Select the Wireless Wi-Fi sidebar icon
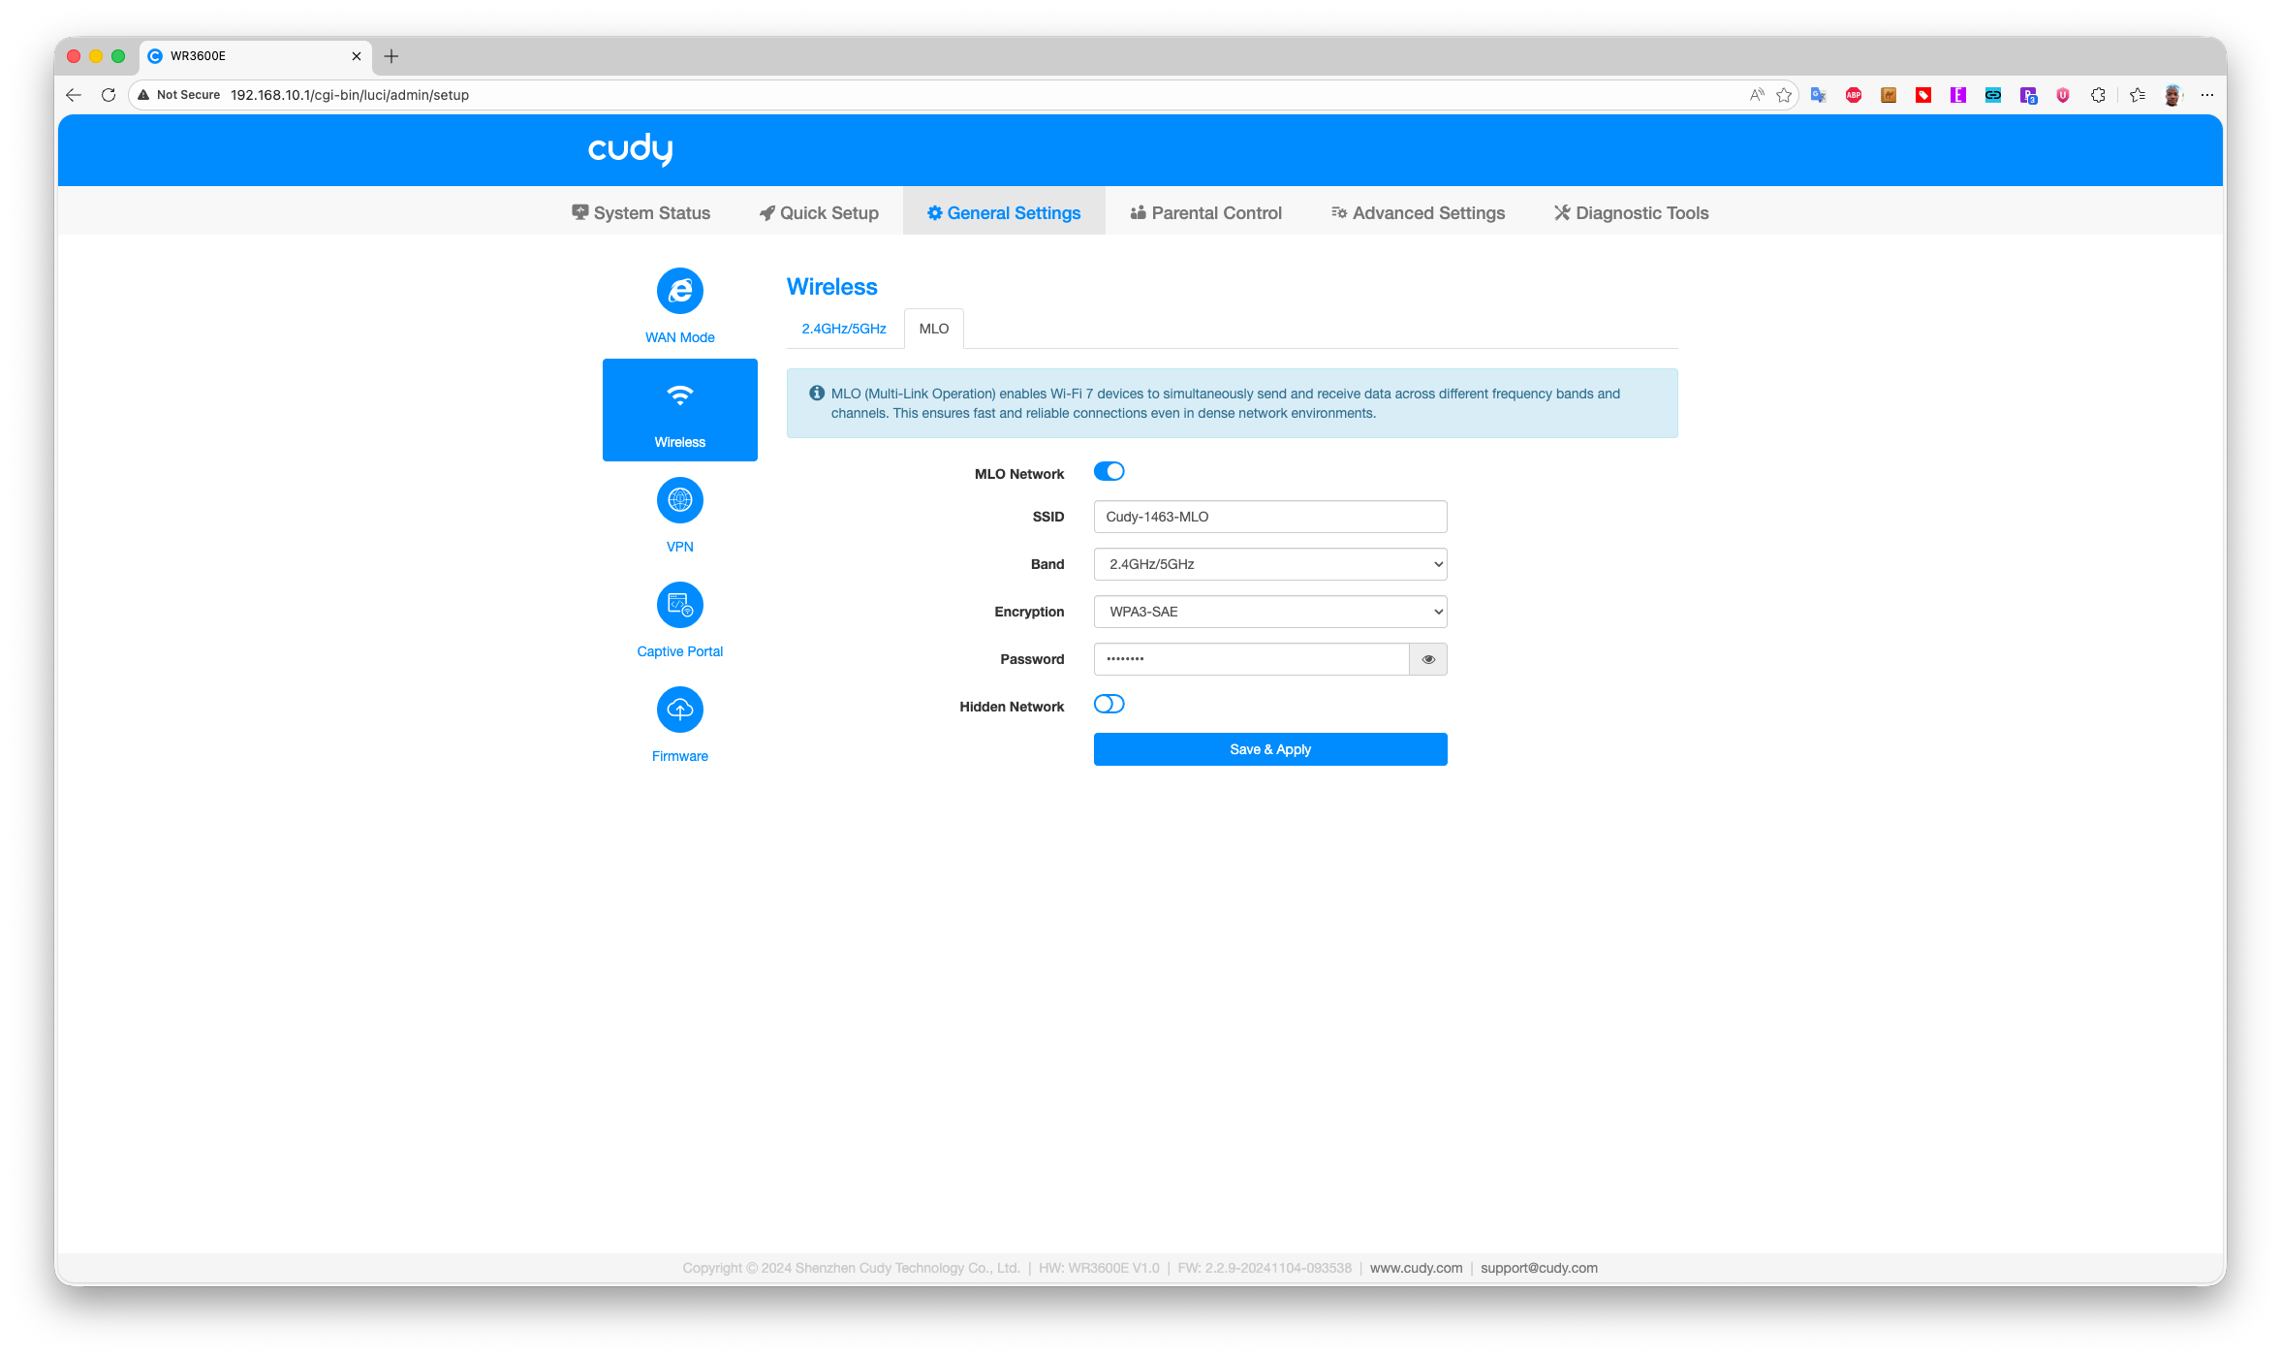2281x1358 pixels. [x=679, y=396]
